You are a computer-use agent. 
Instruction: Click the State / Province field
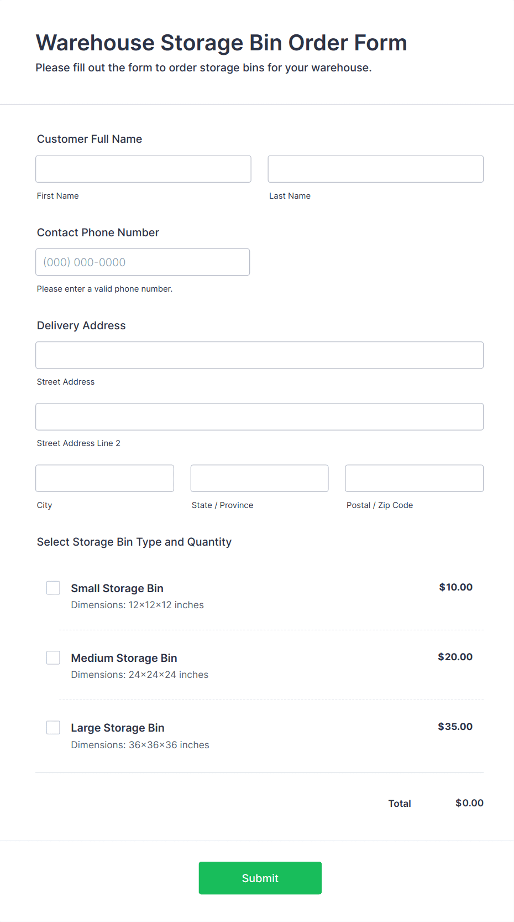[x=259, y=478]
